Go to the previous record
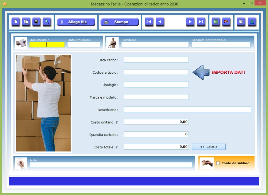The image size is (268, 195). pyautogui.click(x=160, y=22)
